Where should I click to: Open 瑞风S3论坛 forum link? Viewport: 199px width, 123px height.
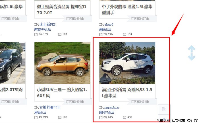107,112
